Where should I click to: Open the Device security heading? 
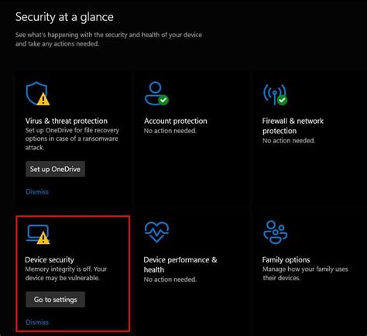tap(50, 259)
